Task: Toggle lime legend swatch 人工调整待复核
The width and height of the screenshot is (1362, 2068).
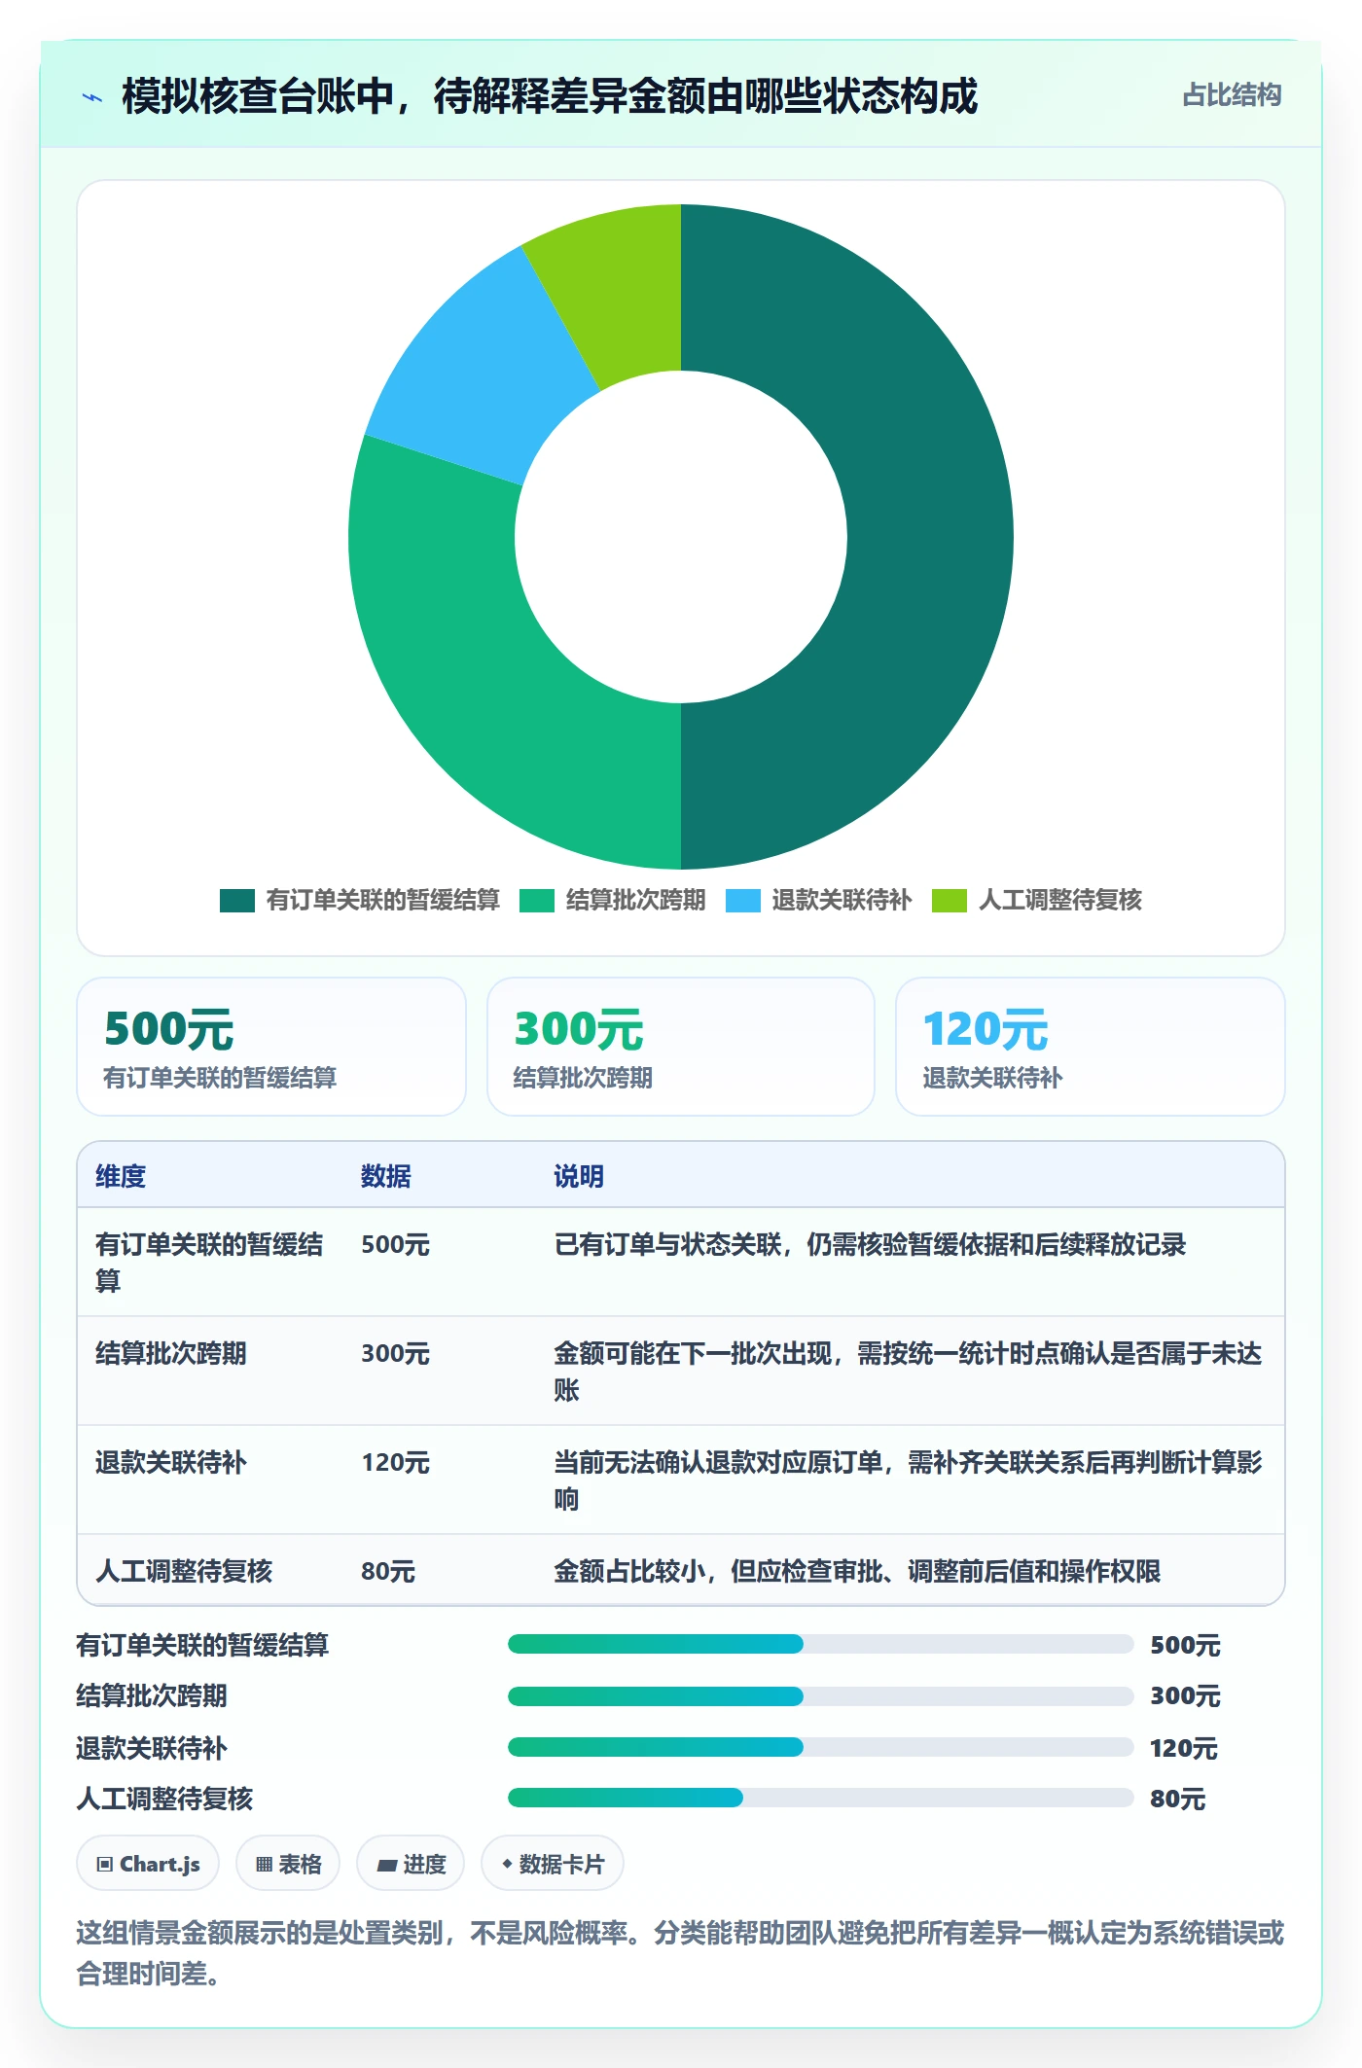Action: [x=950, y=901]
